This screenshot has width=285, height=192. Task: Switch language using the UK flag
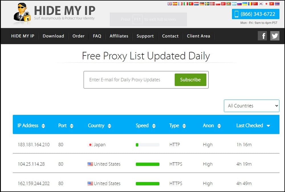170,4
